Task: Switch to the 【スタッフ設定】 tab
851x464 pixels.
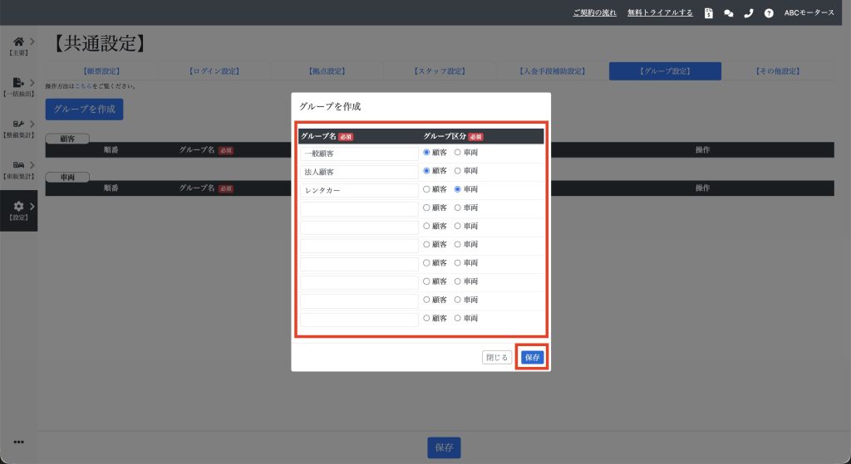Action: (x=440, y=71)
